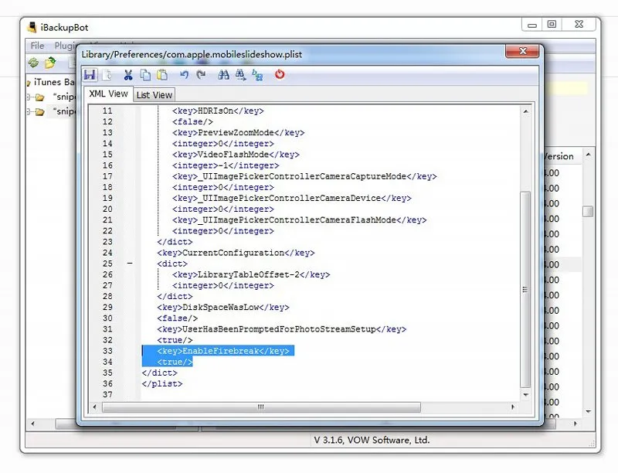Screen dimensions: 618x473
Task: Click the _UIImagePickerControllerCameraCaptureMode key line
Action: [x=304, y=176]
